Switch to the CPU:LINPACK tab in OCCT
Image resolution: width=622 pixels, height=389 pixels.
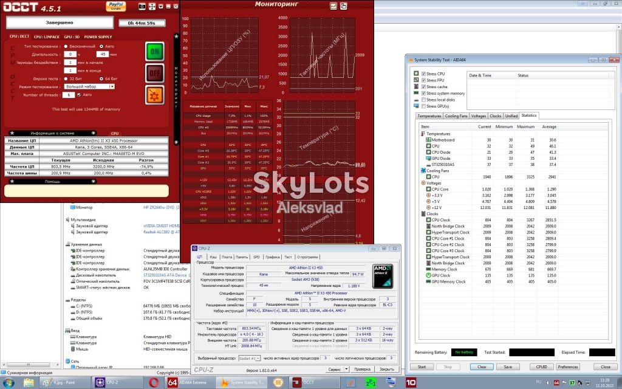(46, 36)
